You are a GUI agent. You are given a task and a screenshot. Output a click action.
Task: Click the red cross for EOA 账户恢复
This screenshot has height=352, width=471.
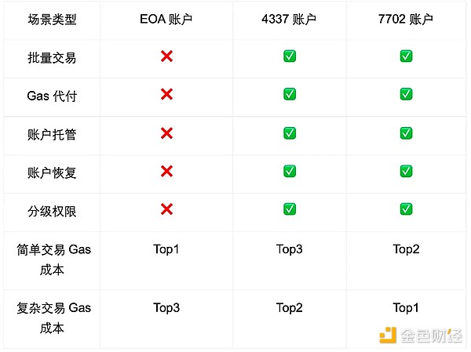166,171
